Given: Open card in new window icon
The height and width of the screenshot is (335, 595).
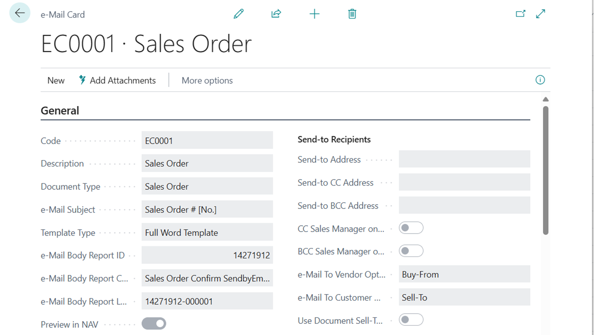Looking at the screenshot, I should coord(520,14).
